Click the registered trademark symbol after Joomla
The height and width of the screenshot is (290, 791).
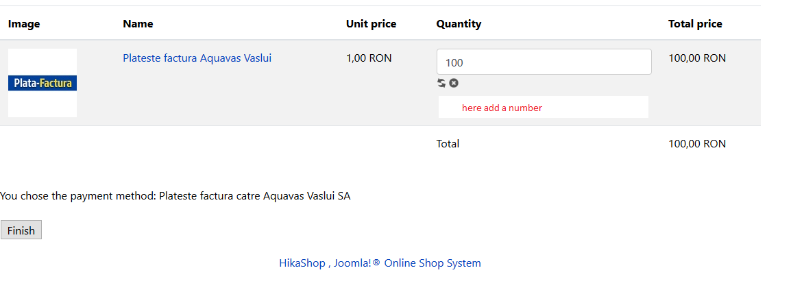[x=376, y=263]
